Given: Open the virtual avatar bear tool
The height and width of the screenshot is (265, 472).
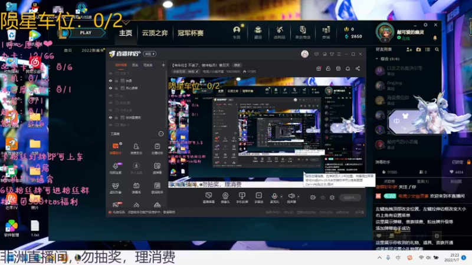Looking at the screenshot, I should pyautogui.click(x=116, y=188).
